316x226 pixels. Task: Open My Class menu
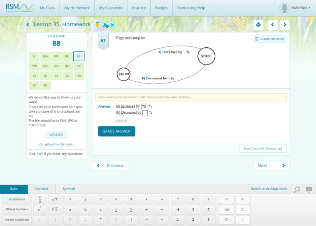47,8
